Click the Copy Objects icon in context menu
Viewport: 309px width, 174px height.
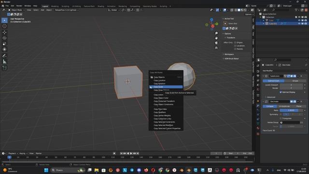click(152, 77)
